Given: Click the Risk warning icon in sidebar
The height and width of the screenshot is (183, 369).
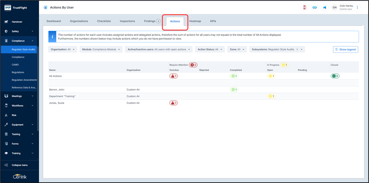Looking at the screenshot, I should tap(6, 115).
